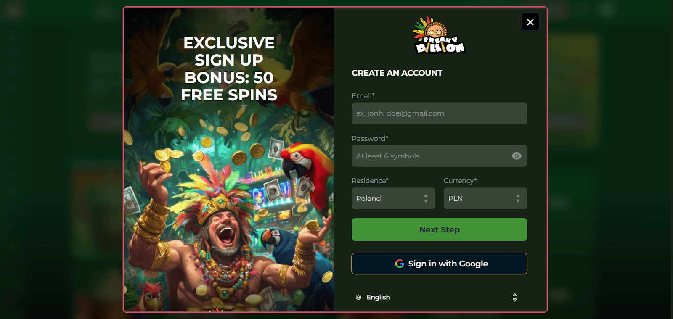The width and height of the screenshot is (673, 319).
Task: Click the Residence up-down arrows
Action: coord(426,198)
